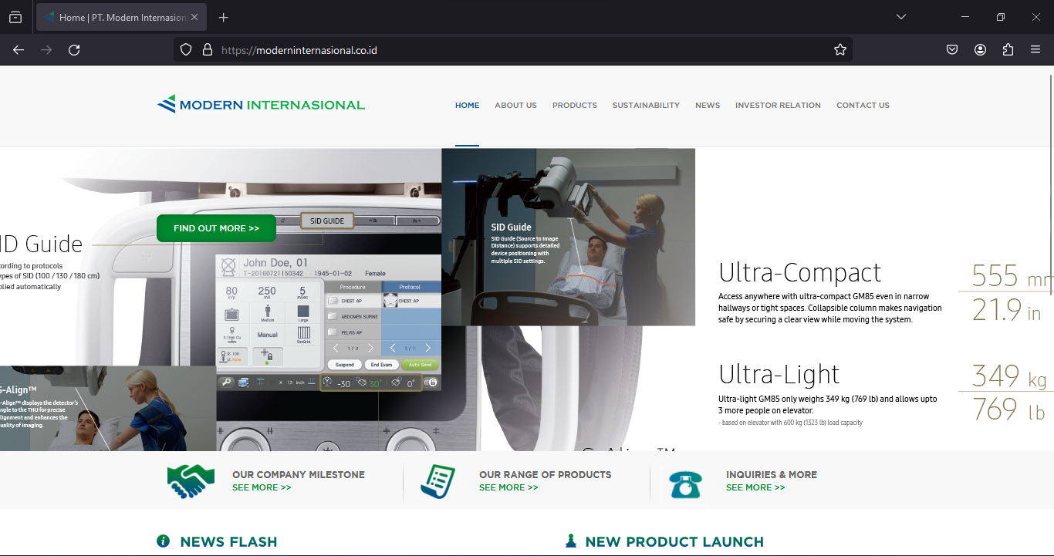Image resolution: width=1054 pixels, height=556 pixels.
Task: Follow SEE MORE under Inquiries & More
Action: click(x=755, y=488)
